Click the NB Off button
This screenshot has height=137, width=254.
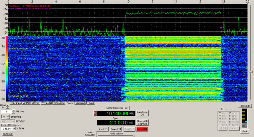[223, 128]
